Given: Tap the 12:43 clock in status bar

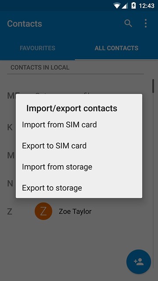Looking at the screenshot, I should pyautogui.click(x=147, y=6).
